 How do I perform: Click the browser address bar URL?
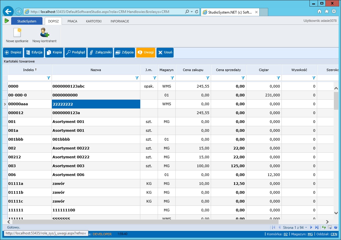coord(100,12)
